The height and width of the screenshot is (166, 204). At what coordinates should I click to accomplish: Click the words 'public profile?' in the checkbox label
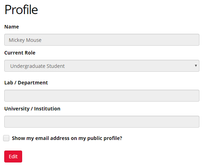tap(105, 138)
